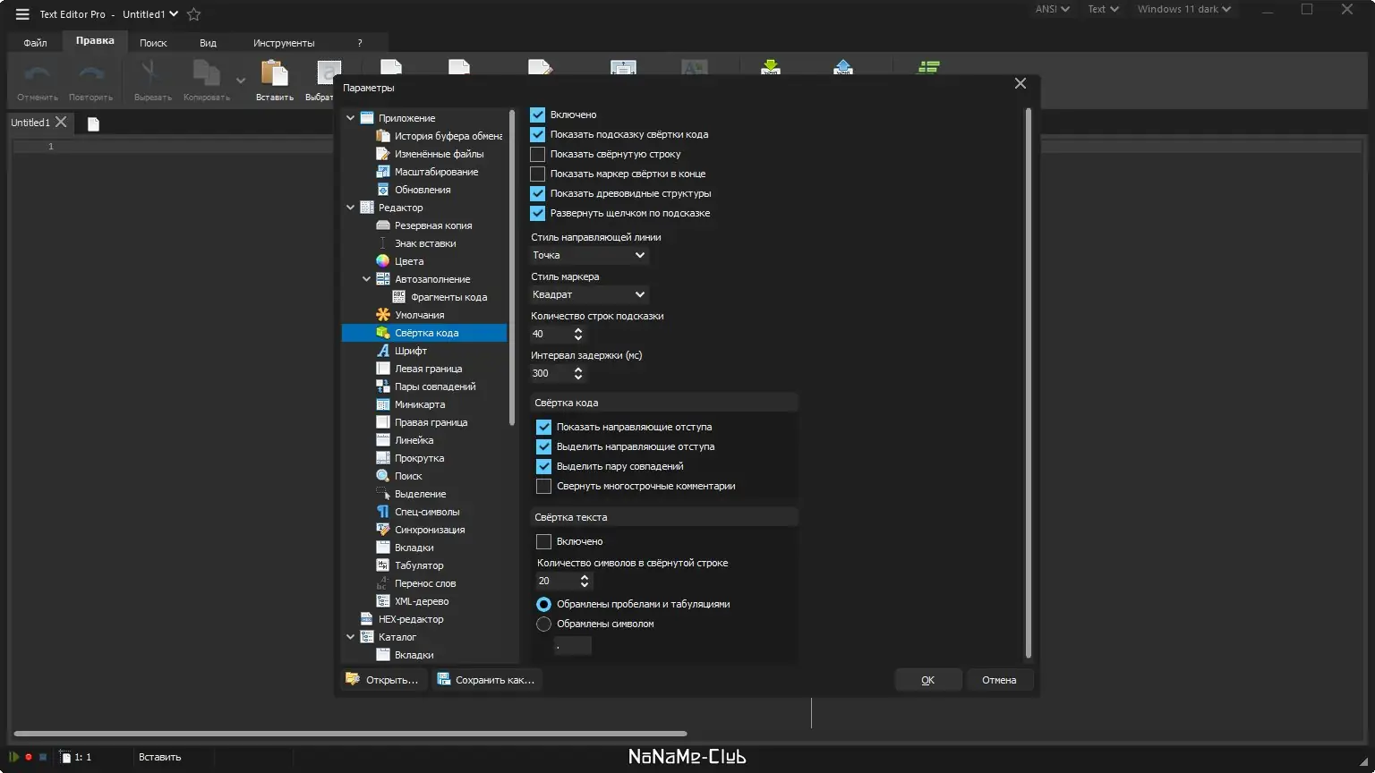Switch to the Вид ribbon tab
This screenshot has width=1375, height=773.
[x=208, y=43]
